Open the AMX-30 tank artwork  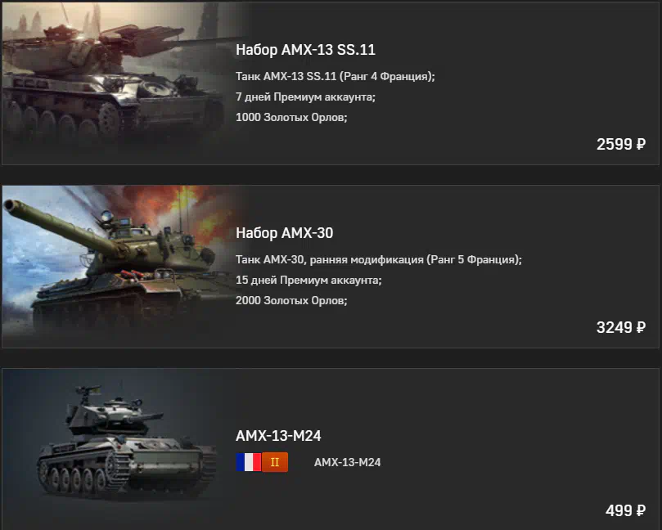(118, 267)
